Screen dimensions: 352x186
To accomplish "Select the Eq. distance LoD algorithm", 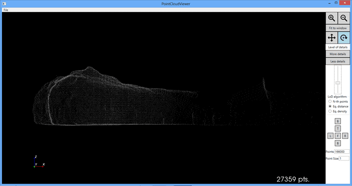I will 339,106.
